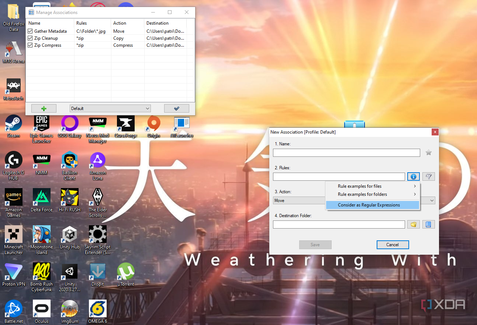477x325 pixels.
Task: Click into the Rules input field
Action: (x=339, y=177)
